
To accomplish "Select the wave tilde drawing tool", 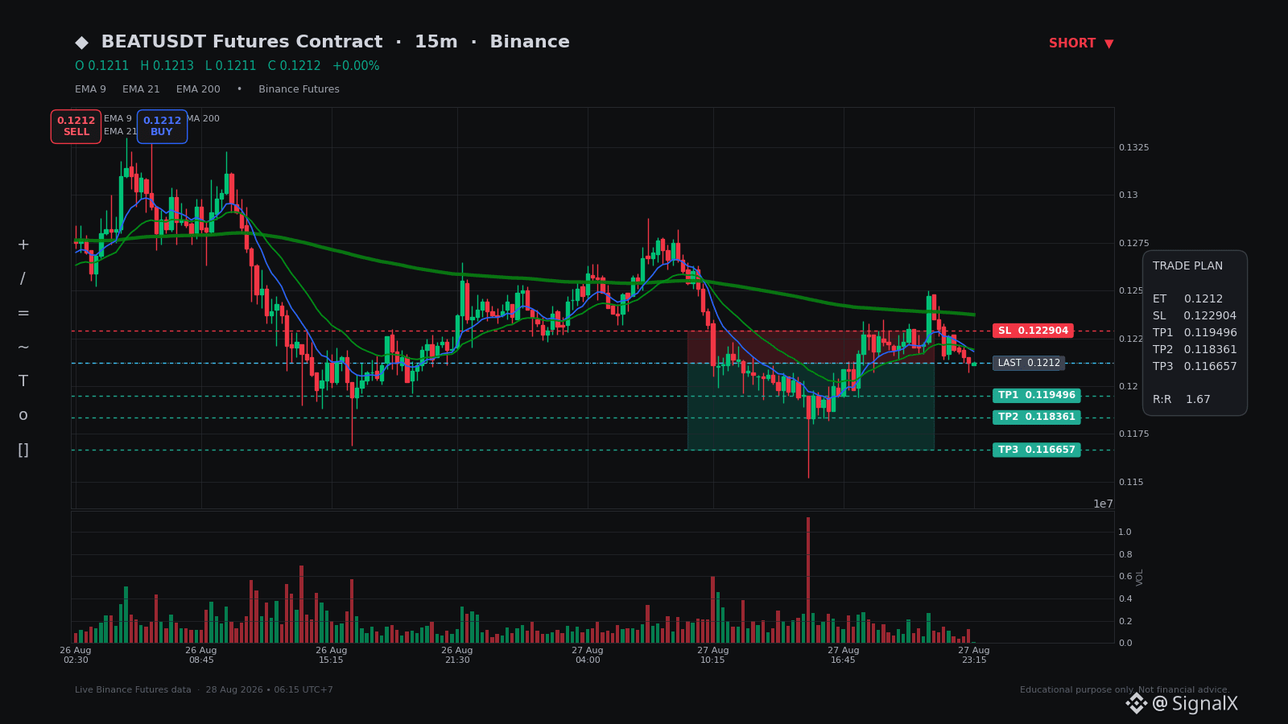I will [x=23, y=347].
